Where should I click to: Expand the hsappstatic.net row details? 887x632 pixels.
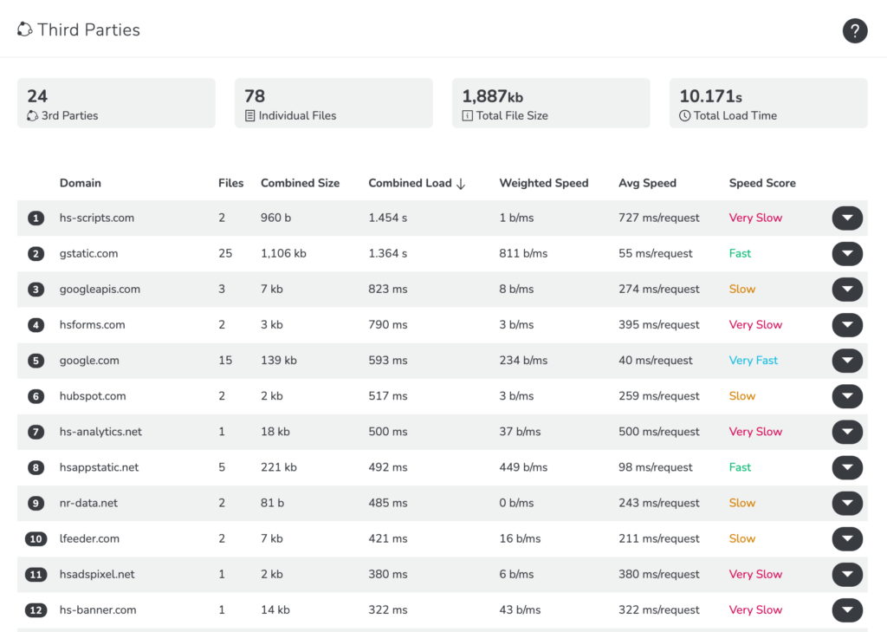tap(847, 468)
